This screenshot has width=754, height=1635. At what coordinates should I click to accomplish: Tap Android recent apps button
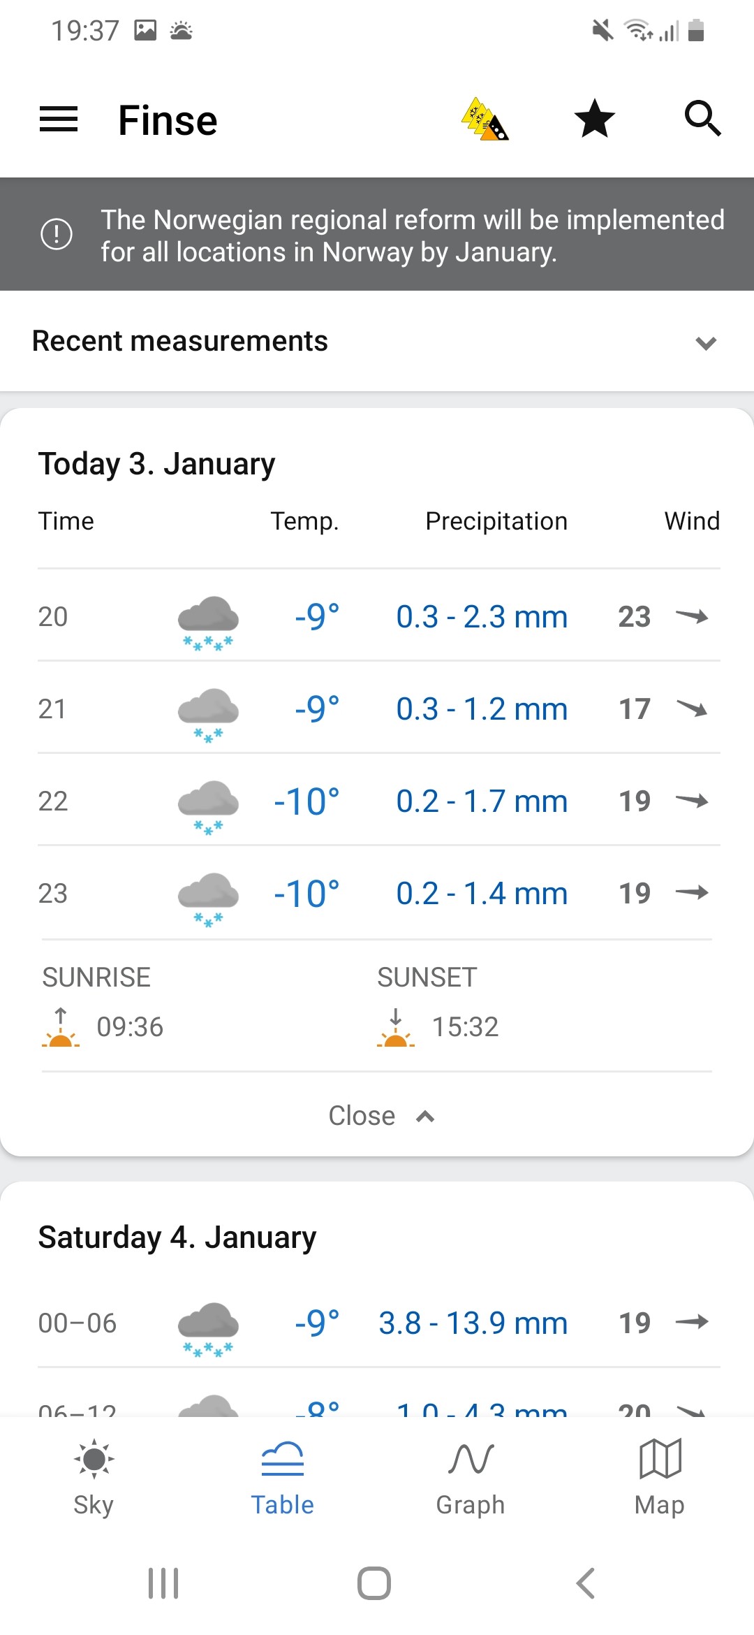click(x=163, y=1583)
